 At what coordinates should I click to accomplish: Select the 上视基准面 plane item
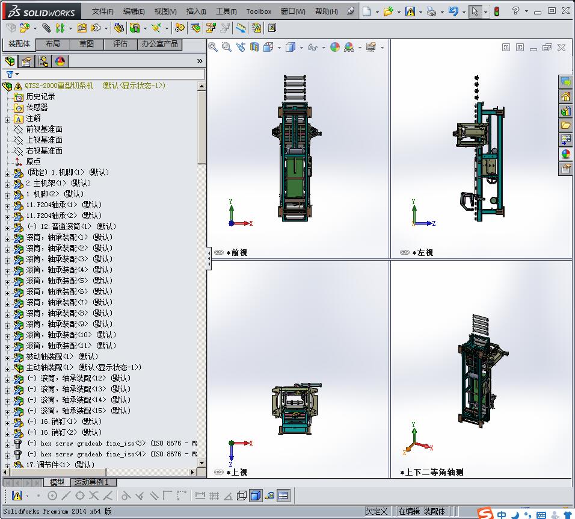pyautogui.click(x=44, y=140)
